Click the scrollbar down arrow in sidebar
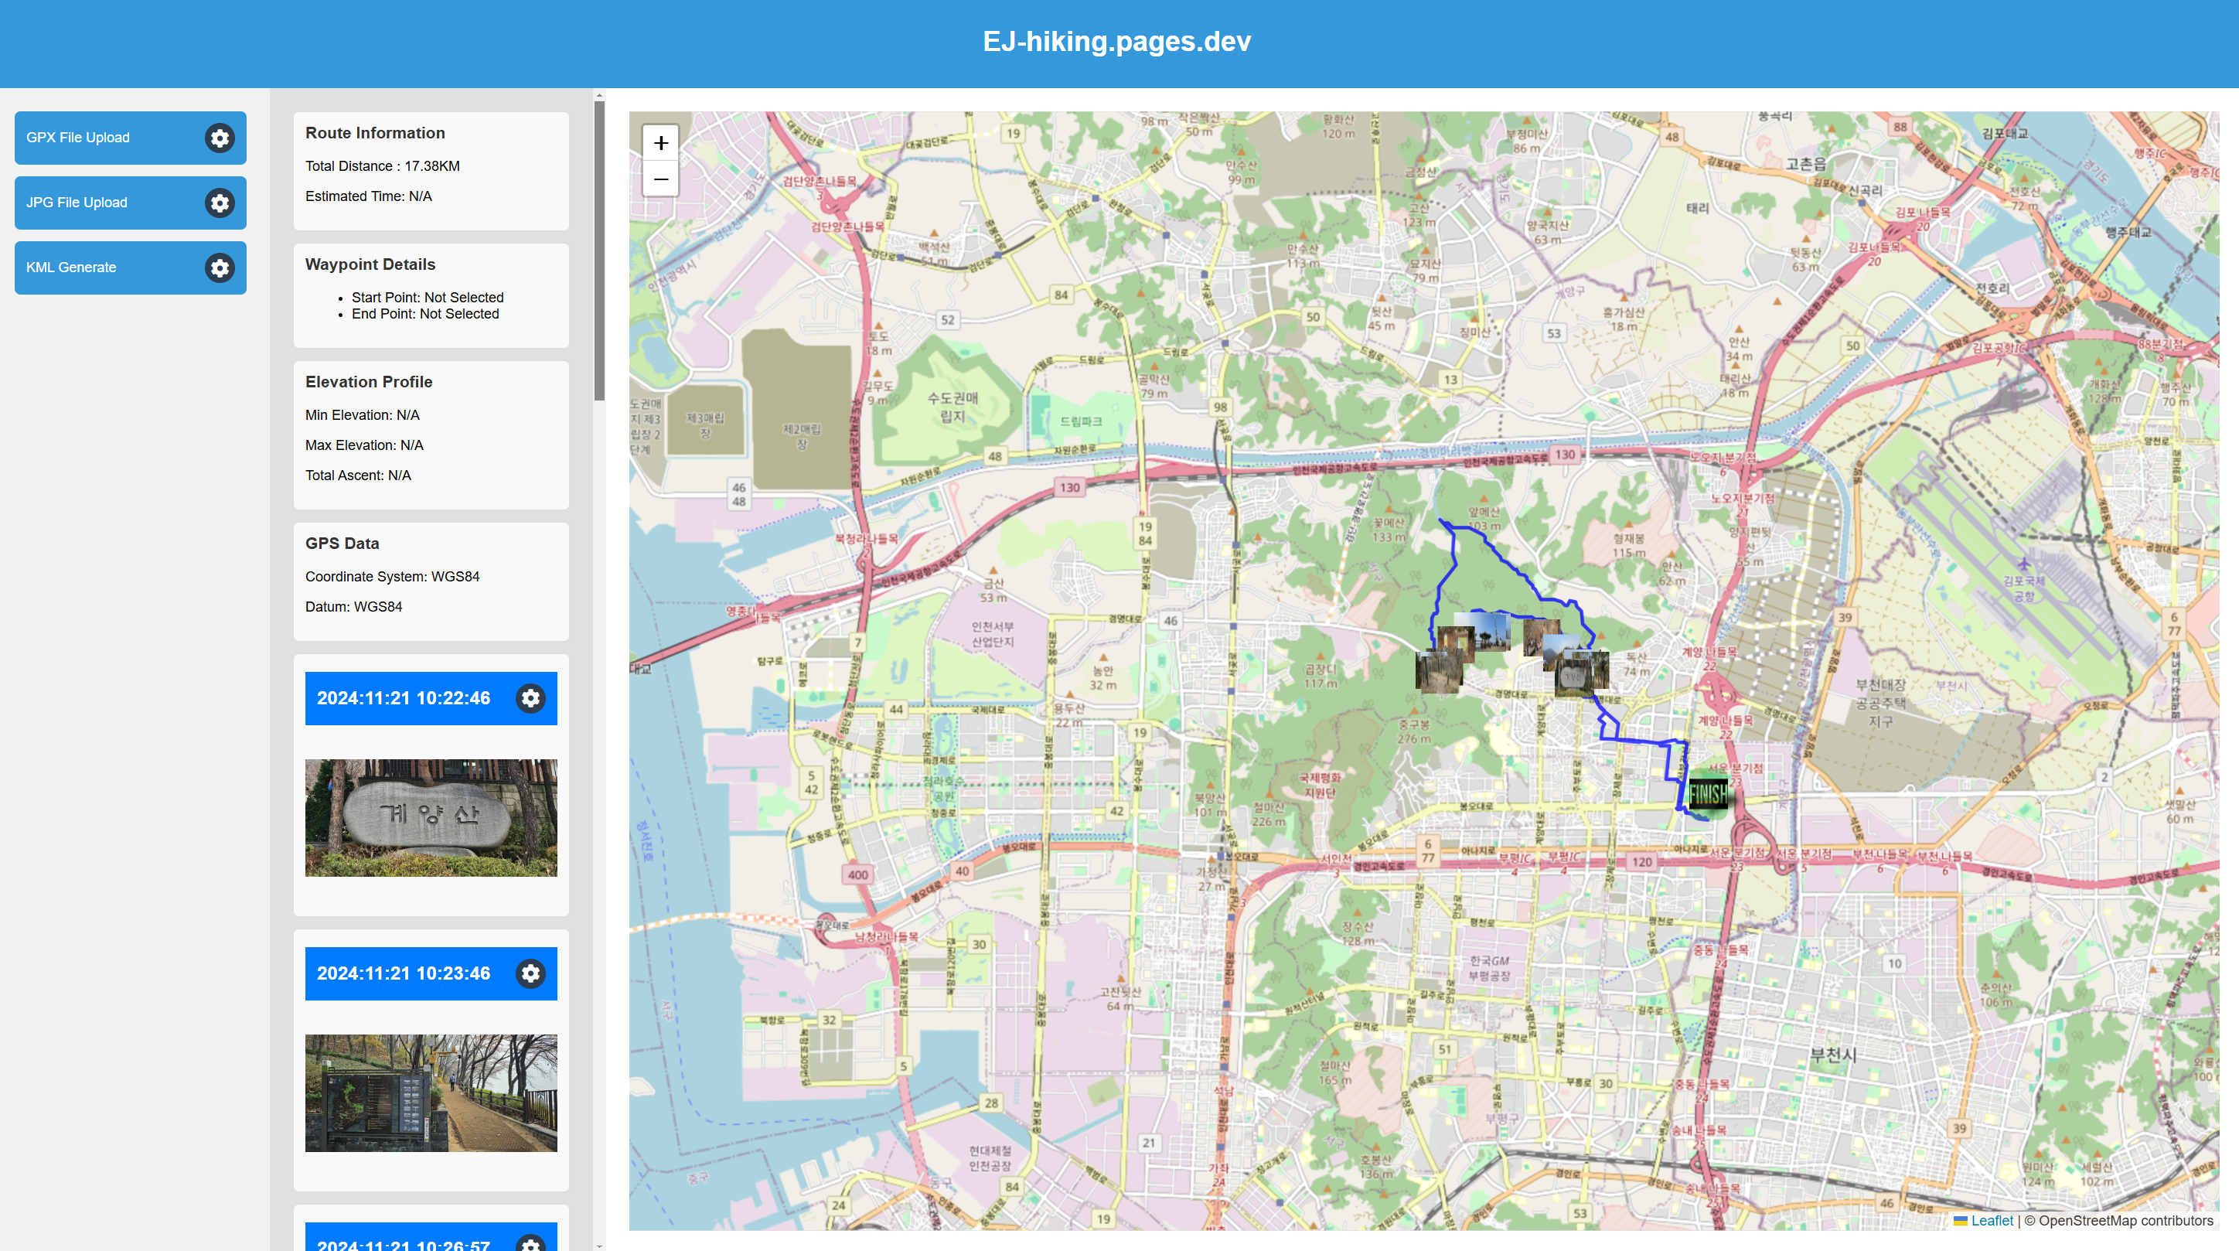2239x1251 pixels. coord(599,1246)
